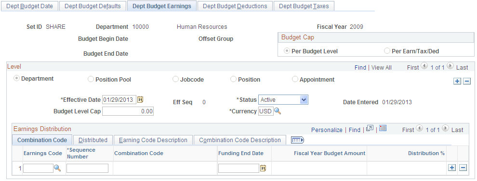Delete the Level row with minus icon
The width and height of the screenshot is (477, 181).
pyautogui.click(x=467, y=81)
